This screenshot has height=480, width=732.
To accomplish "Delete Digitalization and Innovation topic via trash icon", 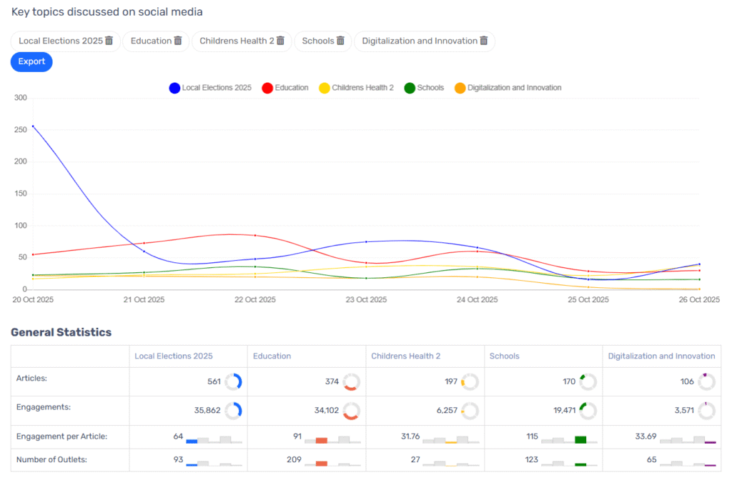I will click(484, 41).
